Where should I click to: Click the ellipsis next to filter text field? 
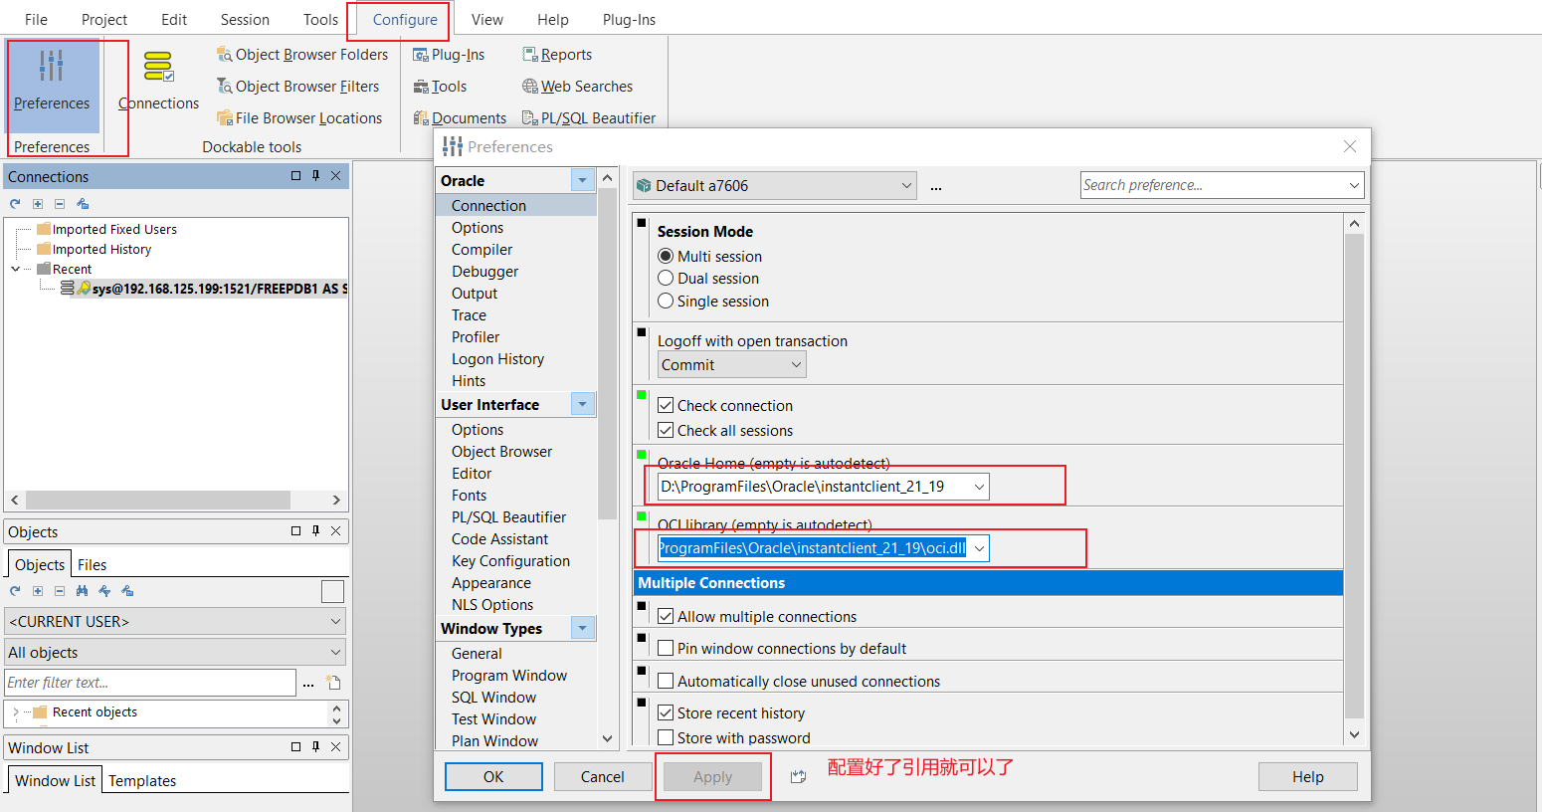308,683
